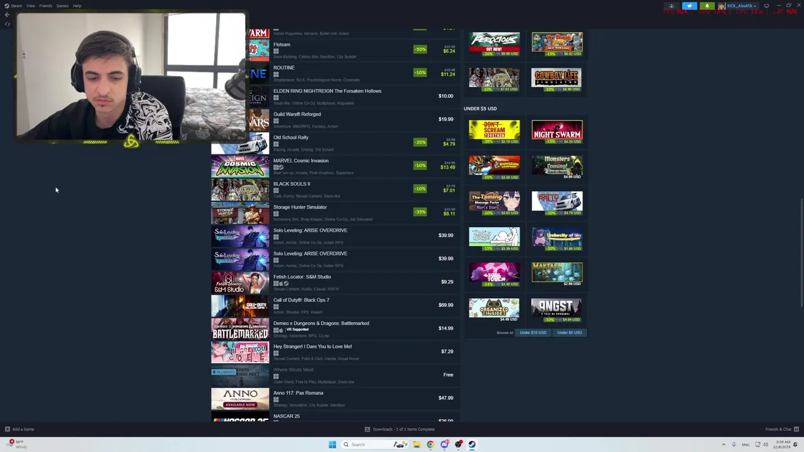Image resolution: width=804 pixels, height=452 pixels.
Task: Click the Call of Duty Black Ops 7 thumbnail
Action: click(240, 305)
